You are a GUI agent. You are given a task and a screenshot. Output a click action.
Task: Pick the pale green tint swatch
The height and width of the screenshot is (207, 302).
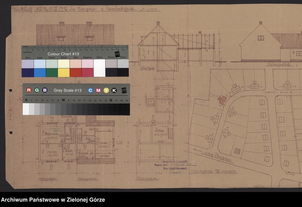pyautogui.click(x=52, y=64)
